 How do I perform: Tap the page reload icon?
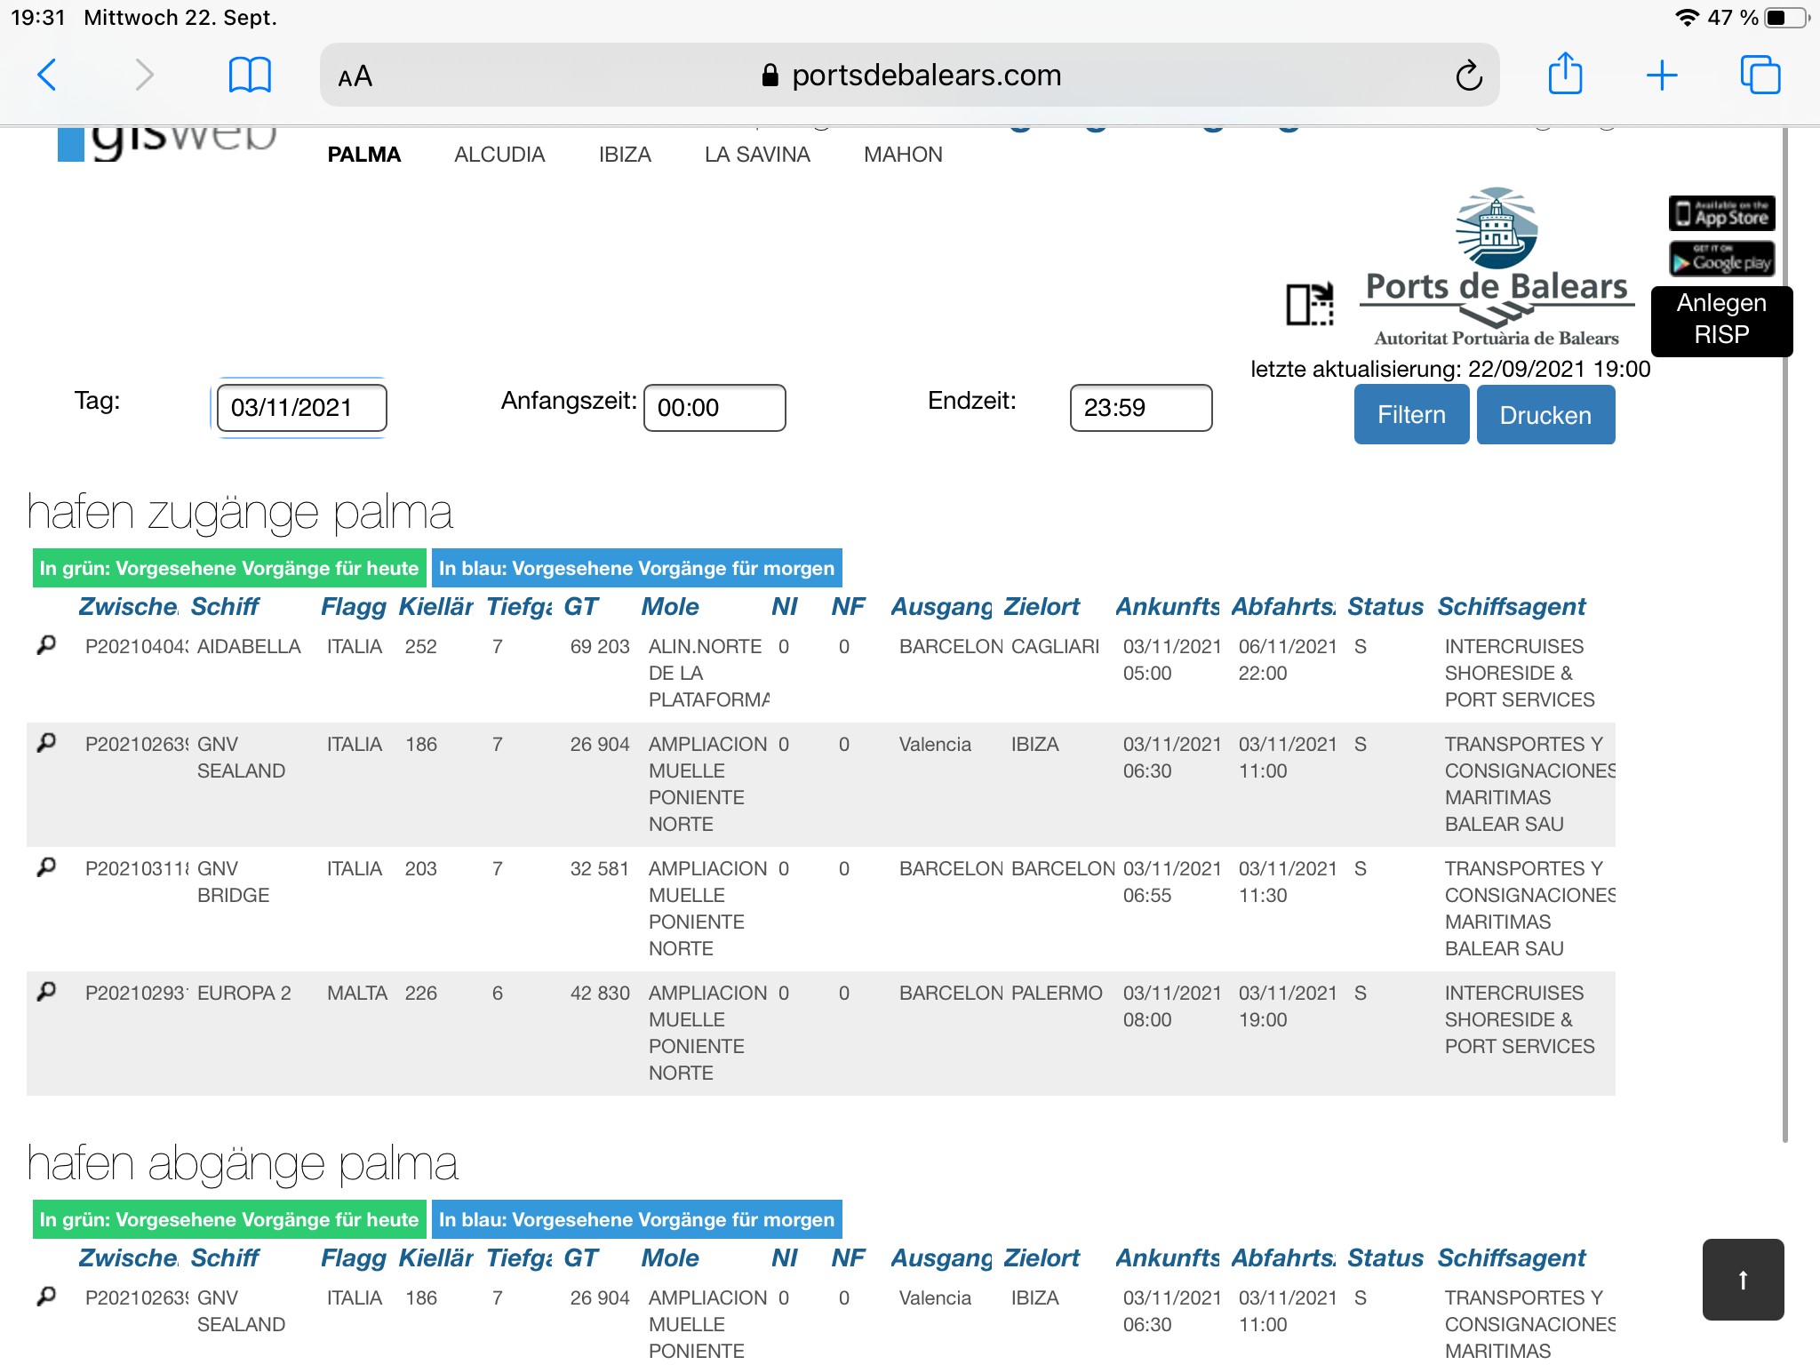(1468, 76)
